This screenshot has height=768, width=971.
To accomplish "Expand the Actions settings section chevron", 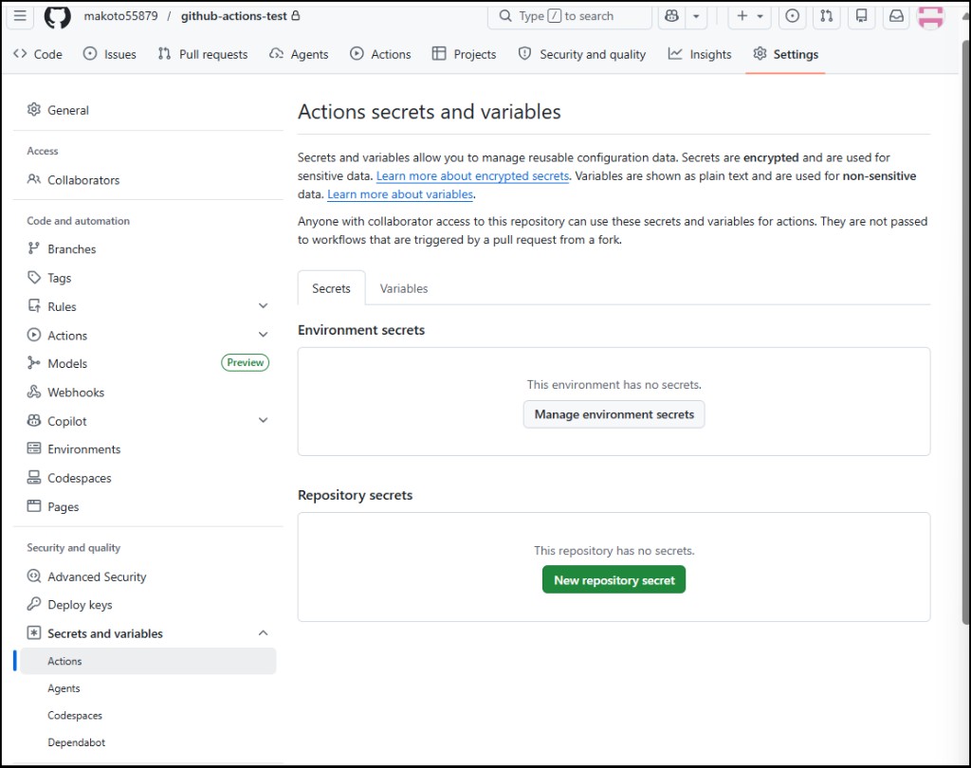I will coord(264,335).
